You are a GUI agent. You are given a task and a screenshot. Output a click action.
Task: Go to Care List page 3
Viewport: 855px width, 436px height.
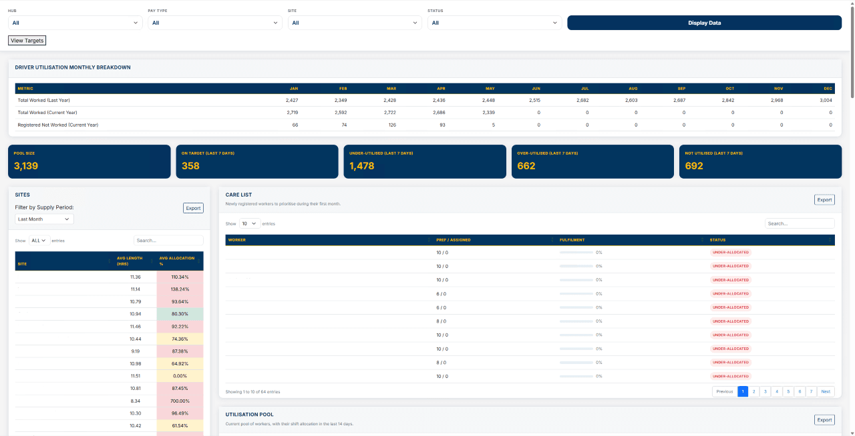pos(765,391)
